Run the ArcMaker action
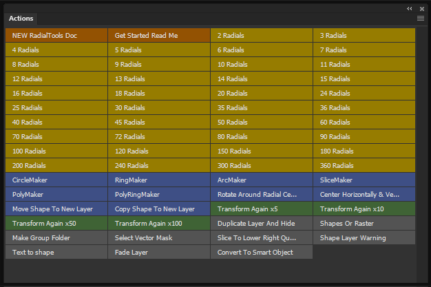Screen dimensions: 431x287 pos(262,180)
